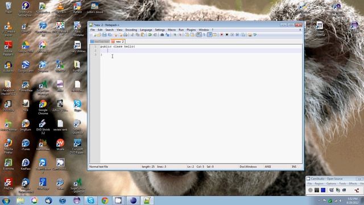The width and height of the screenshot is (364, 205).
Task: Click the Open file icon in Notepad++ toolbar
Action: point(98,35)
